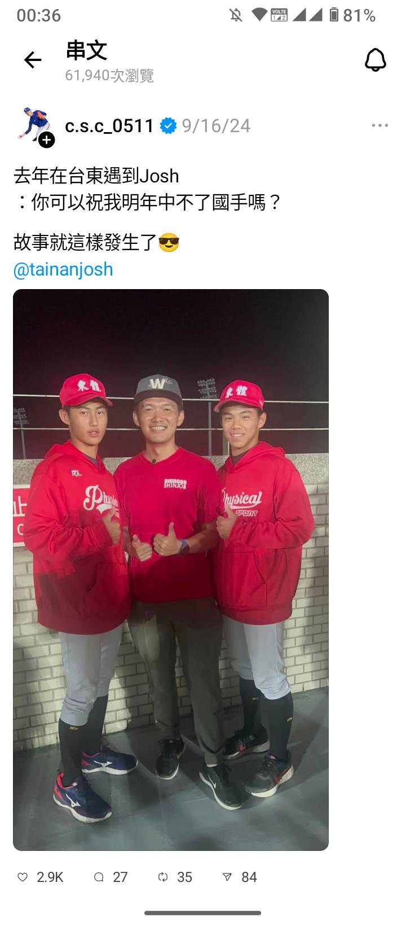Open comments via the reply bubble icon
This screenshot has width=406, height=926.
pyautogui.click(x=99, y=877)
